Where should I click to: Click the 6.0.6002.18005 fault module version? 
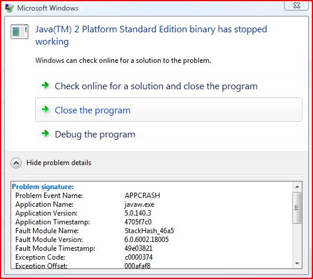[x=146, y=240]
